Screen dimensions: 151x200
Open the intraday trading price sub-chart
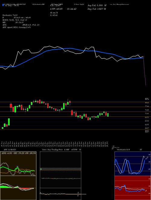pos(60,170)
